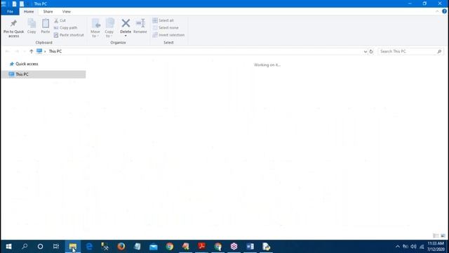Click the This PC breadcrumb in address bar
This screenshot has height=253, width=449.
[x=55, y=51]
